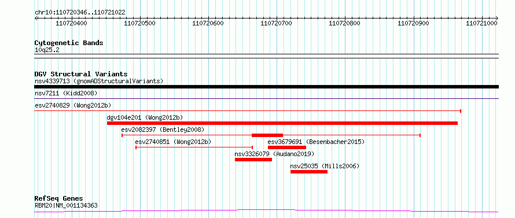
Task: Select the dgv104e201 Wong2012b label
Action: (145, 117)
